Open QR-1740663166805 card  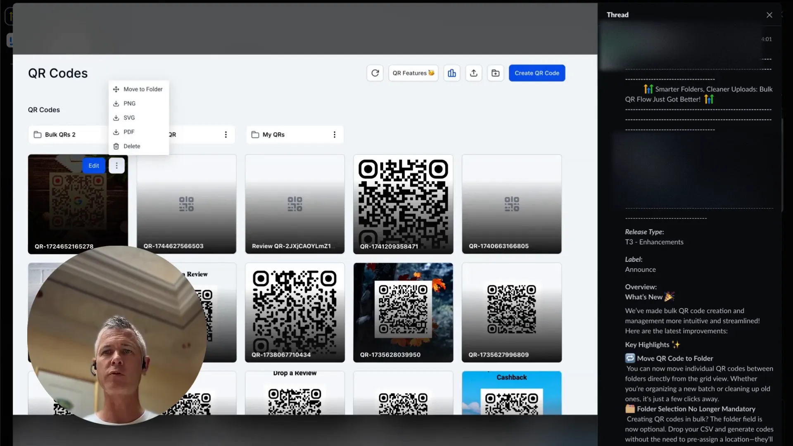pyautogui.click(x=512, y=204)
